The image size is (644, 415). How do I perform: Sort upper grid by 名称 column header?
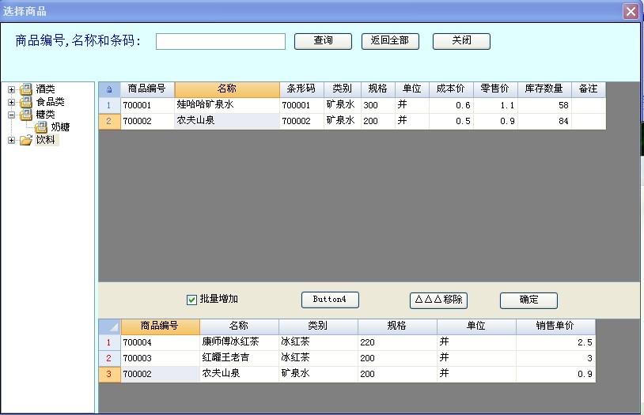tap(227, 89)
